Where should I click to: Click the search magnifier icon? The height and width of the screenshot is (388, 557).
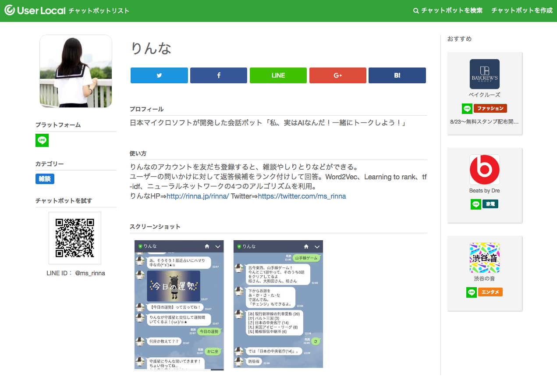416,11
